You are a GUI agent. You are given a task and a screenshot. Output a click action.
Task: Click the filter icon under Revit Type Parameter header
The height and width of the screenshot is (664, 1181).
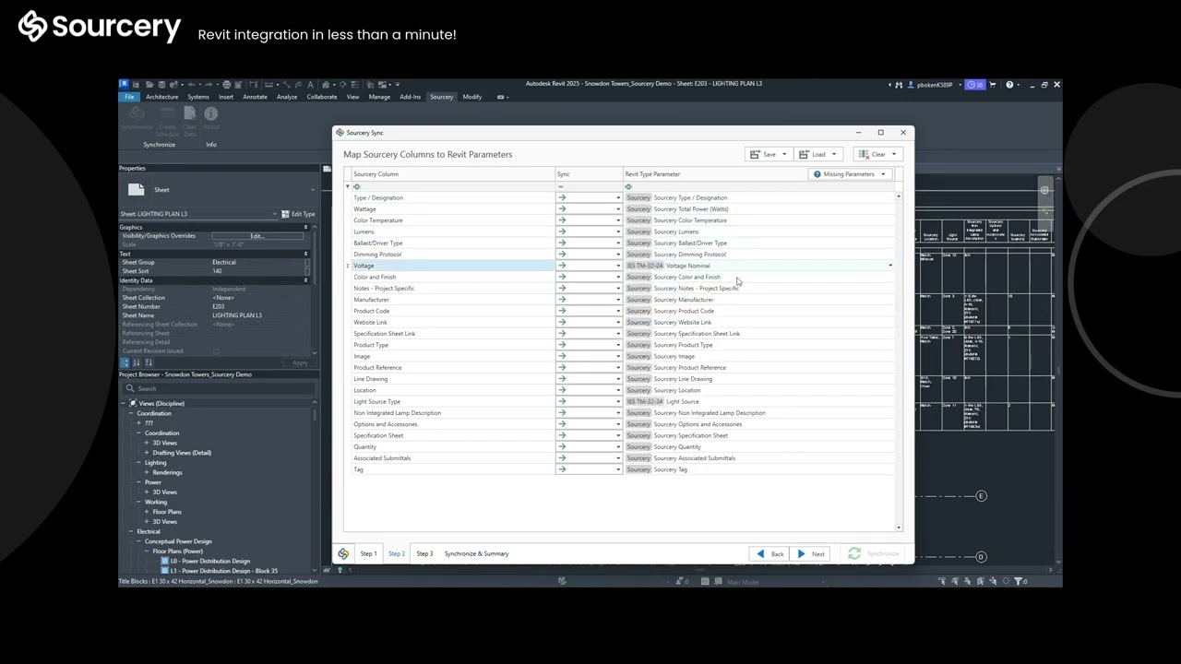pos(628,186)
